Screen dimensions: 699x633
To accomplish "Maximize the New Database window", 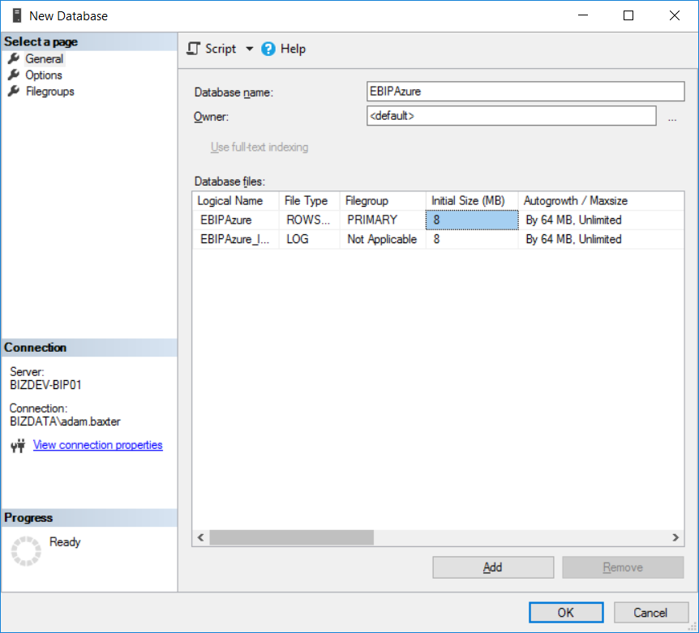I will point(628,15).
